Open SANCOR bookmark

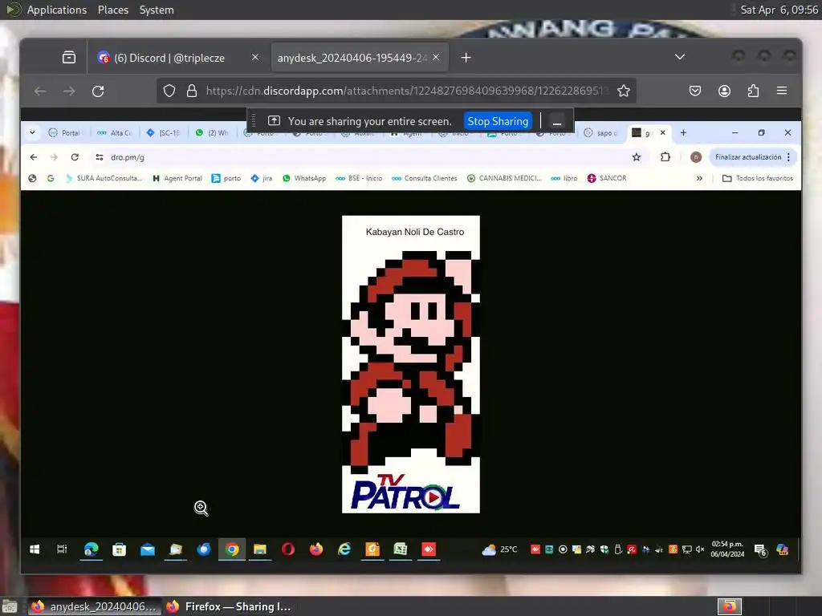[607, 179]
